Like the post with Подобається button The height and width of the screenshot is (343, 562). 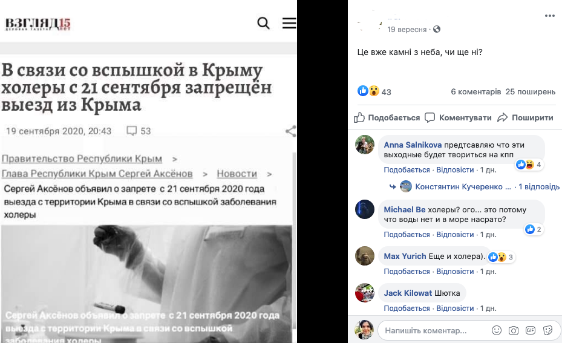pos(387,117)
